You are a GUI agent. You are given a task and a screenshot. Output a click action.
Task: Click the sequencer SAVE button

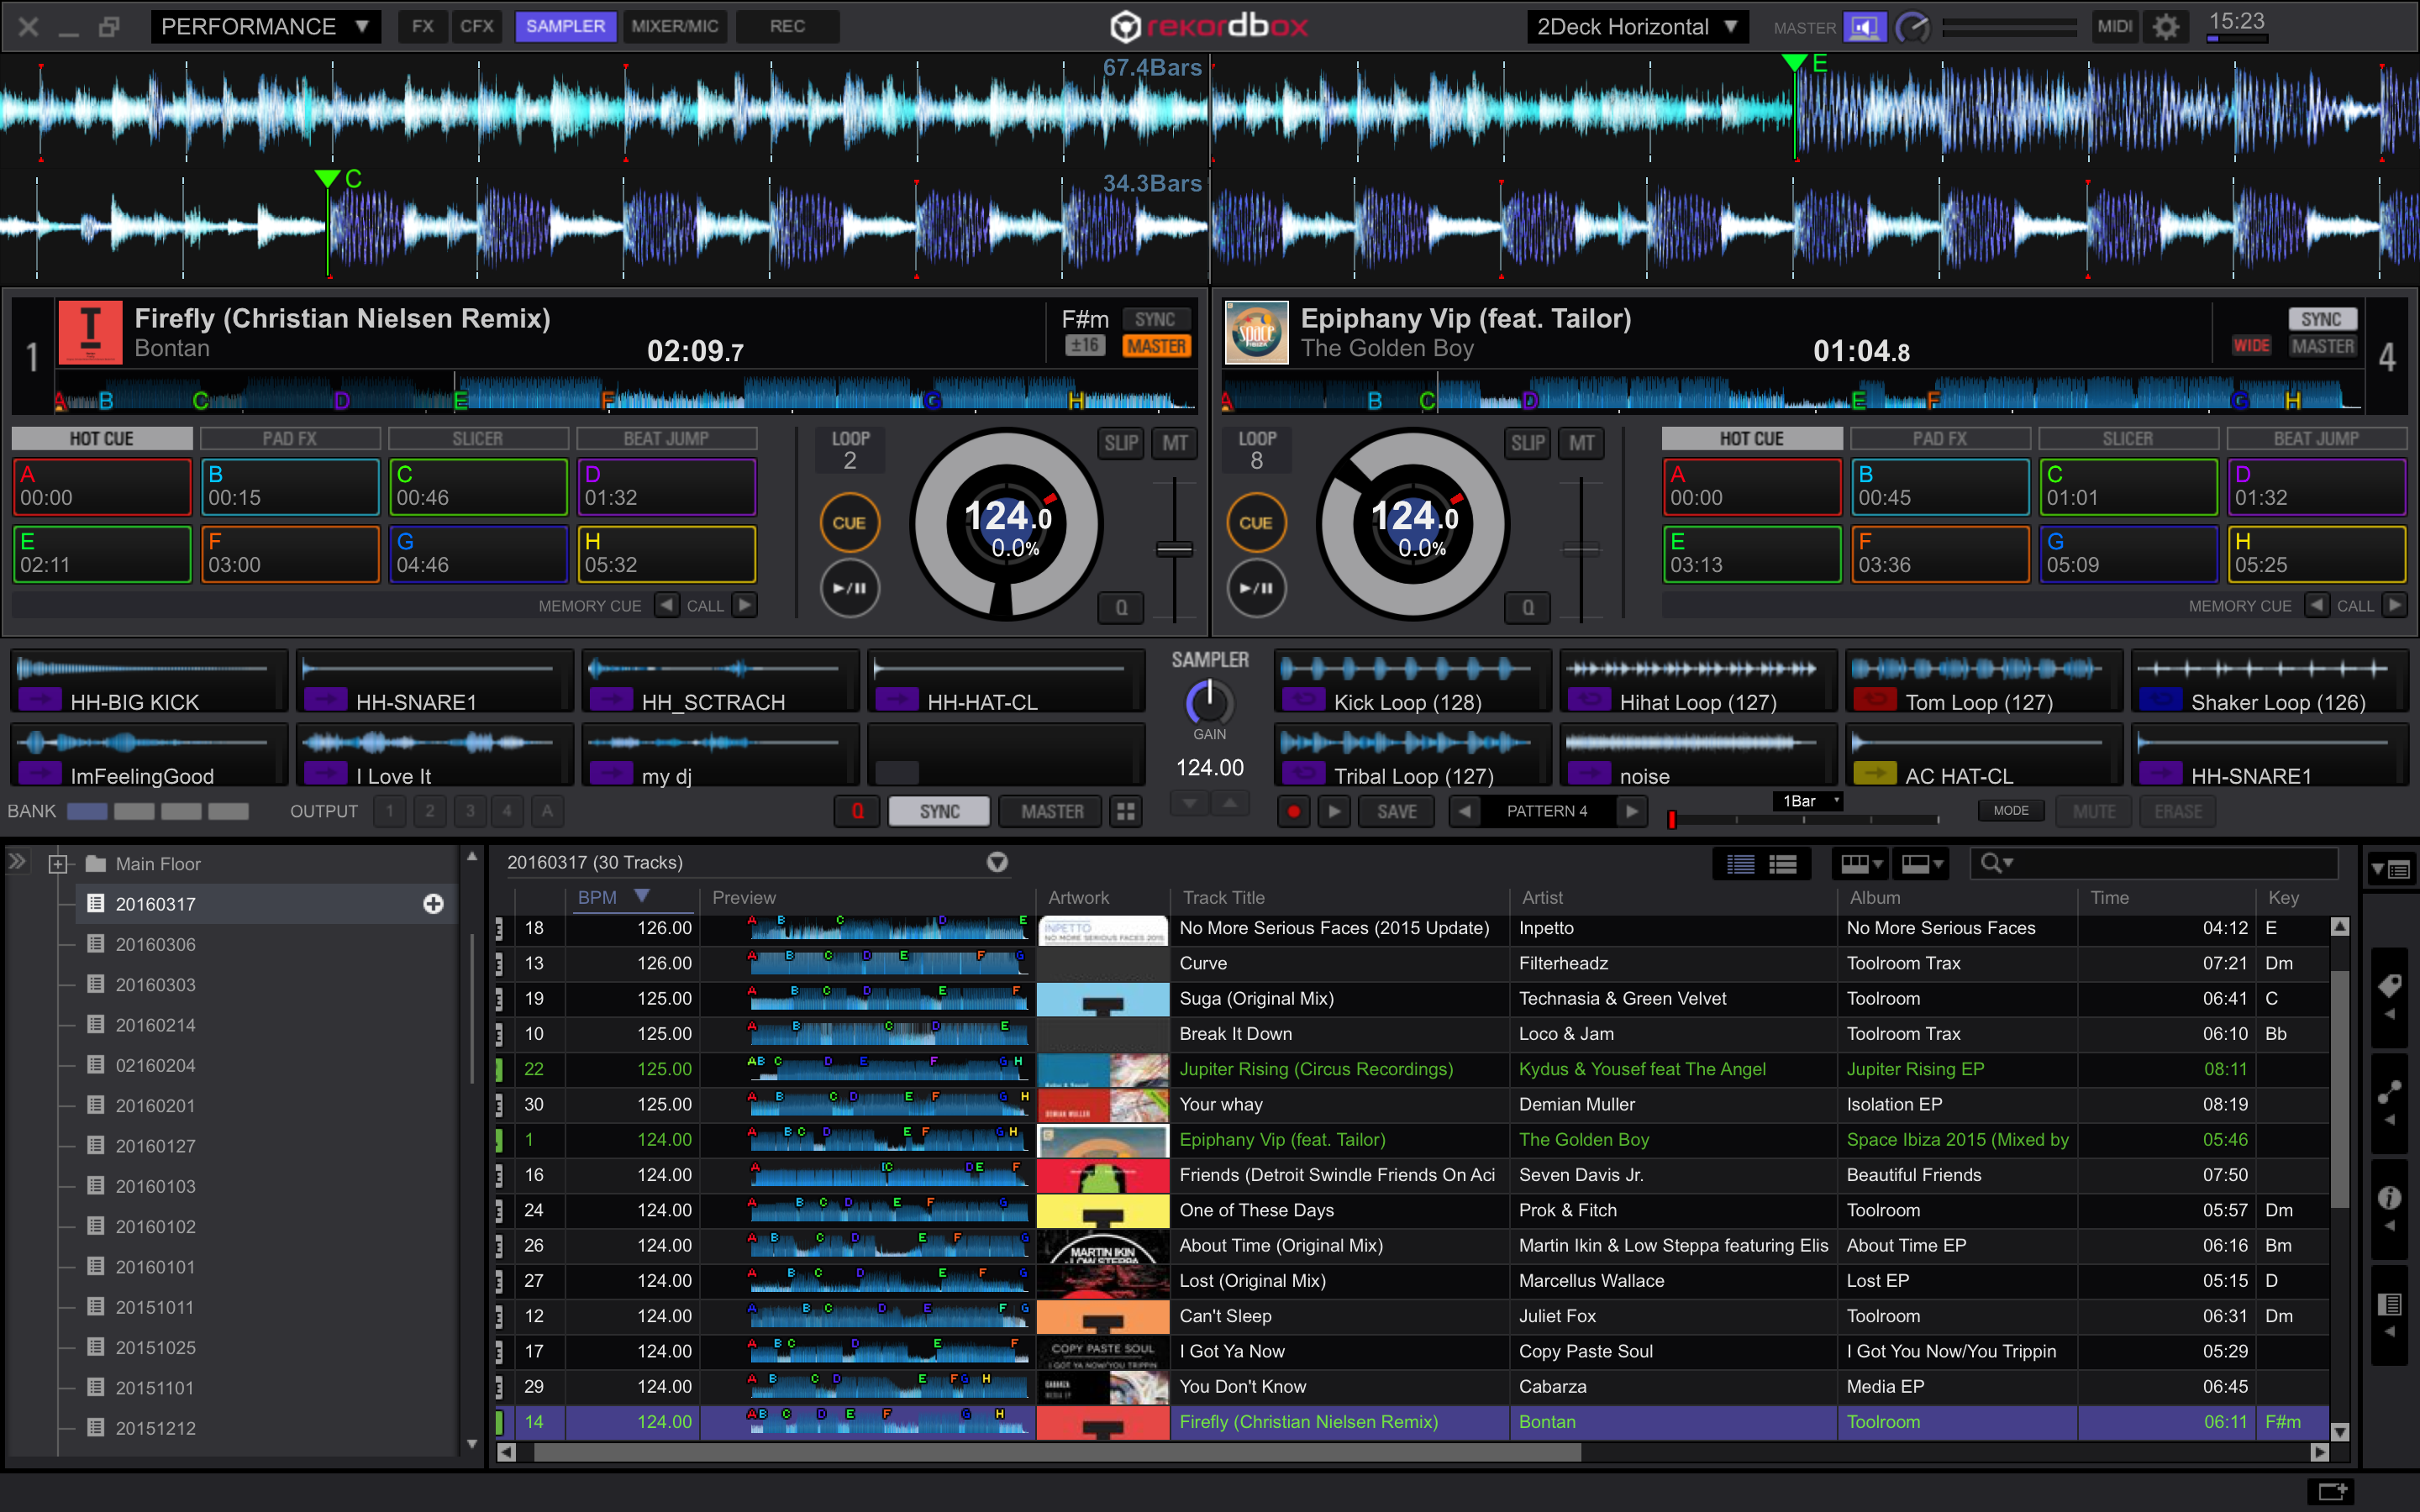(x=1396, y=811)
